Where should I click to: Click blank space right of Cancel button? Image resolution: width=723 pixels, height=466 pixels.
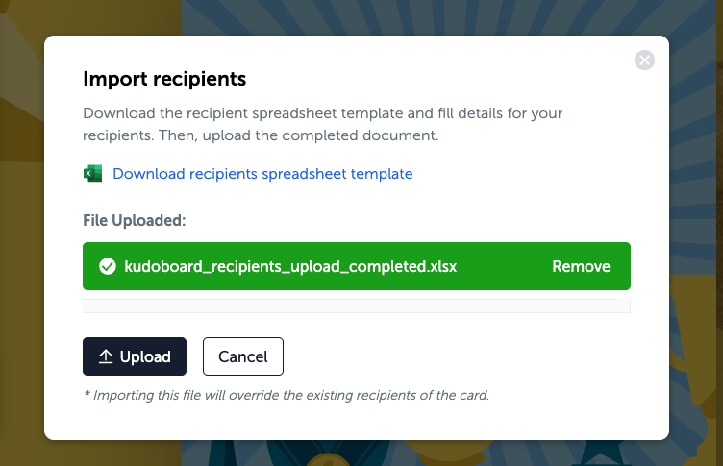click(457, 356)
